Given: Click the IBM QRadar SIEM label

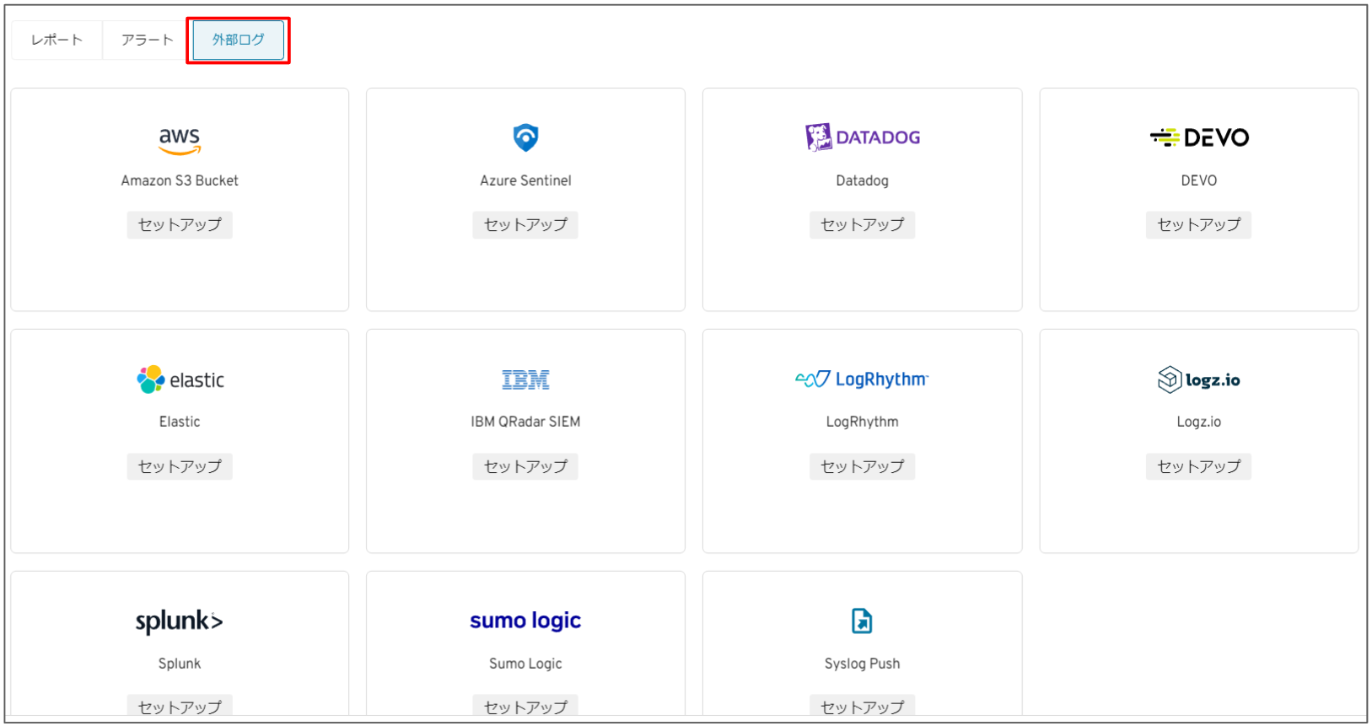Looking at the screenshot, I should (525, 422).
